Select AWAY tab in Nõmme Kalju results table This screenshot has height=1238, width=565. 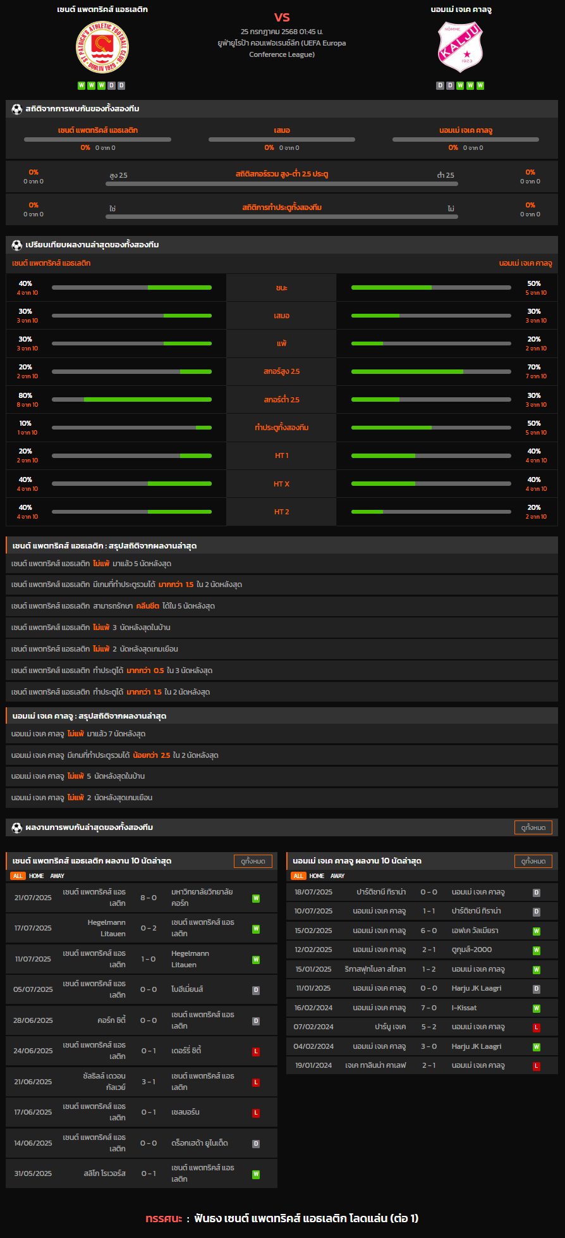click(x=338, y=876)
